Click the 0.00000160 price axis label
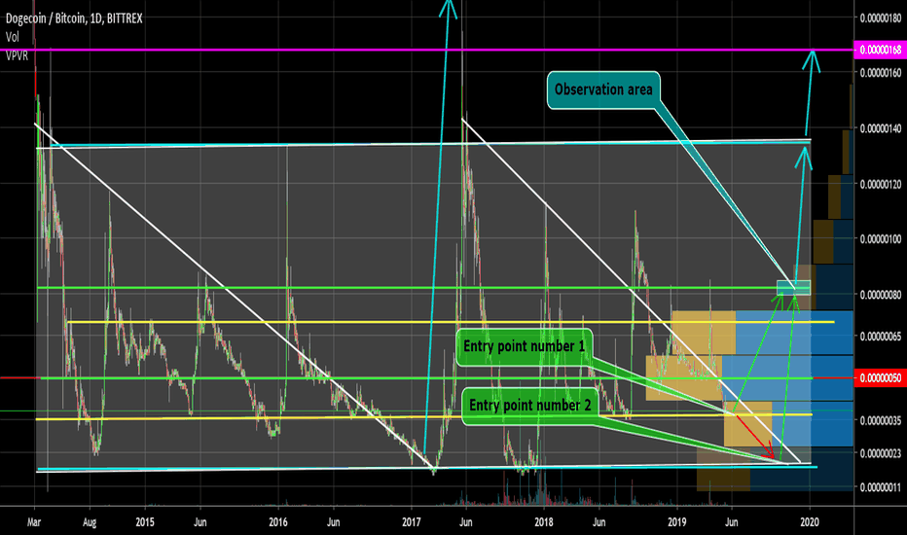 881,73
